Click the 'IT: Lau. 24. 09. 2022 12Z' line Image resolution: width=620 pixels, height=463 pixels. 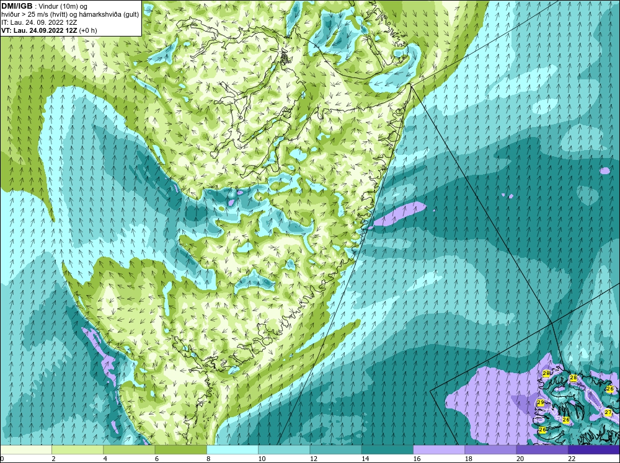[39, 22]
